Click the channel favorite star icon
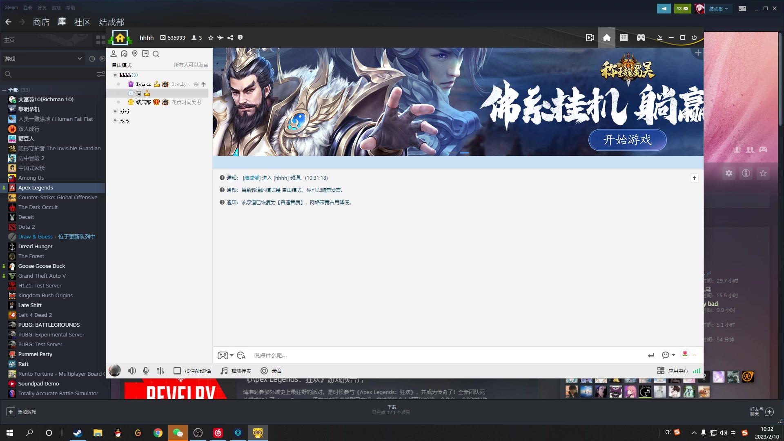This screenshot has width=784, height=441. click(x=211, y=38)
